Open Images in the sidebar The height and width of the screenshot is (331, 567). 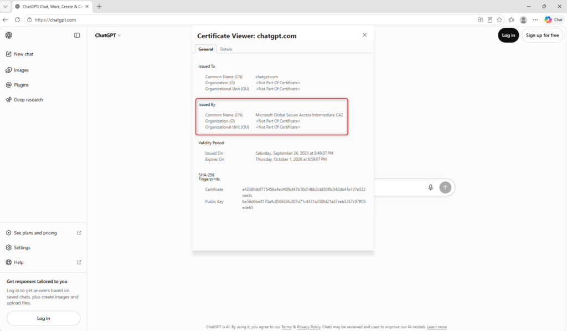coord(17,70)
